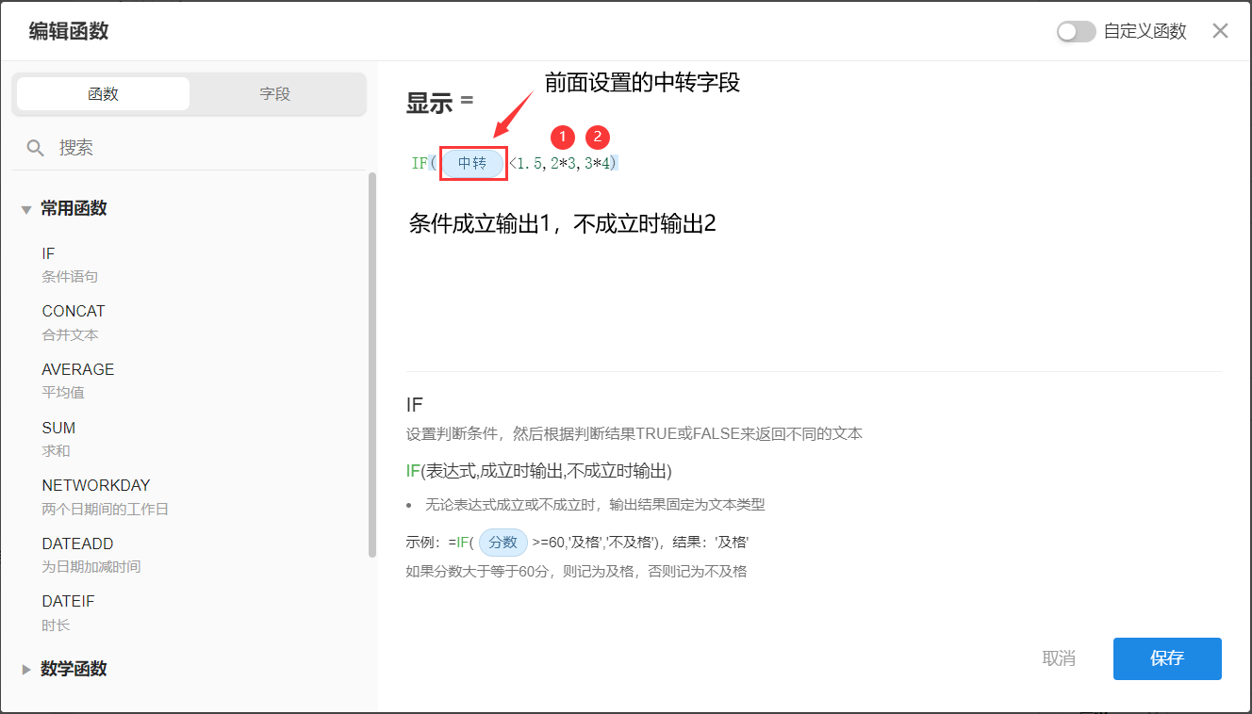This screenshot has width=1252, height=714.
Task: Switch to the 字段 tab
Action: click(x=274, y=94)
